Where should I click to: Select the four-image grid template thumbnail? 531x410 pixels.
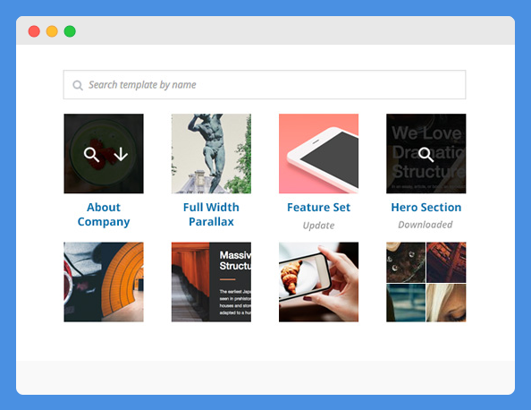click(426, 282)
